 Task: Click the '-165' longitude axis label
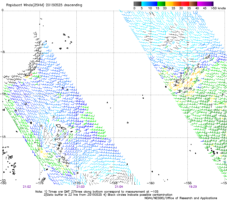click(114, 183)
